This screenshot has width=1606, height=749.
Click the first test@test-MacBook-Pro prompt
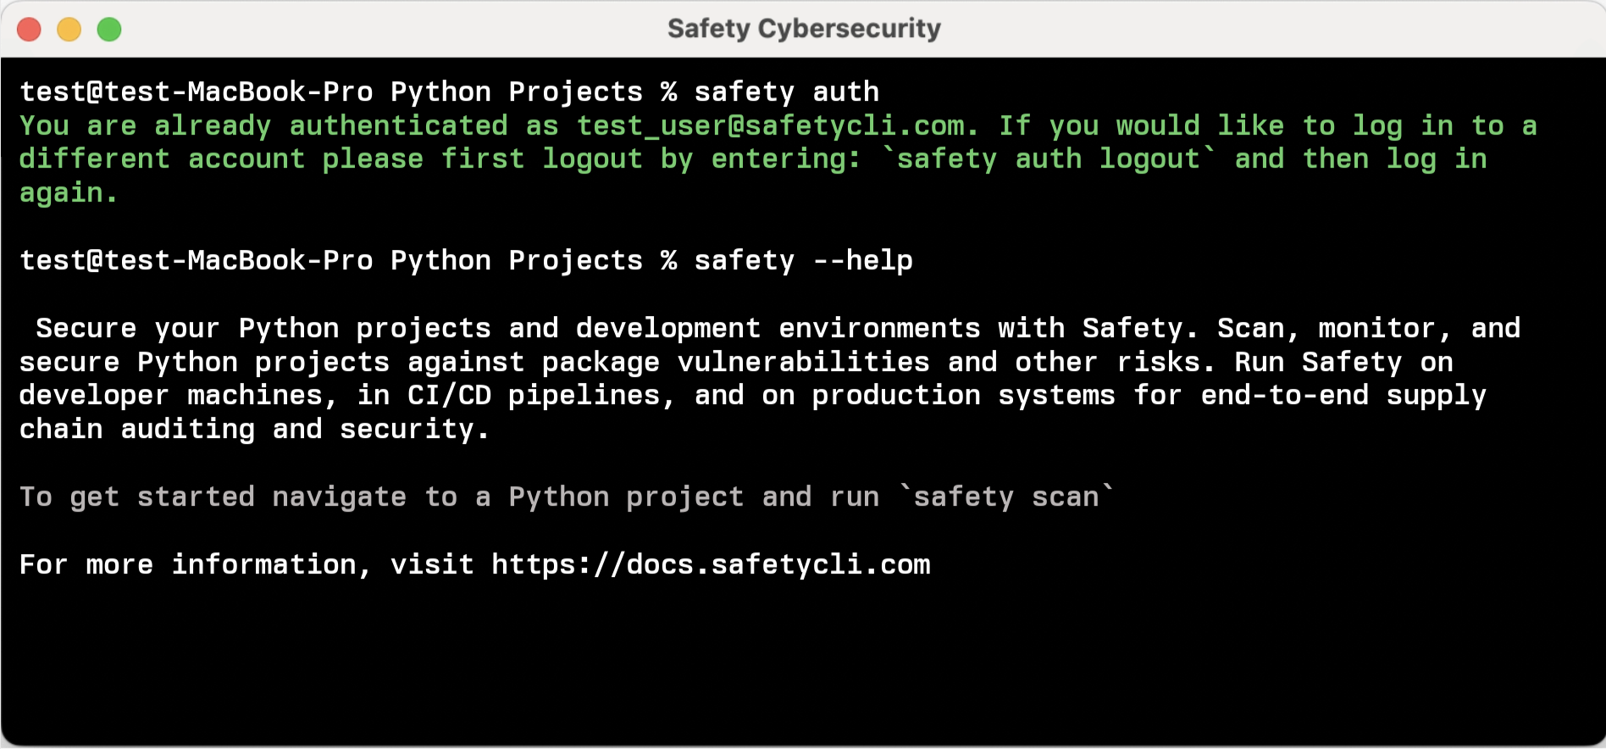[196, 92]
